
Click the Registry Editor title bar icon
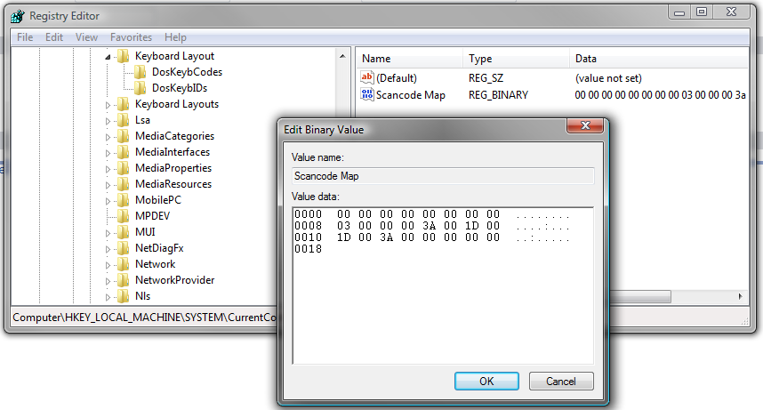click(x=18, y=16)
